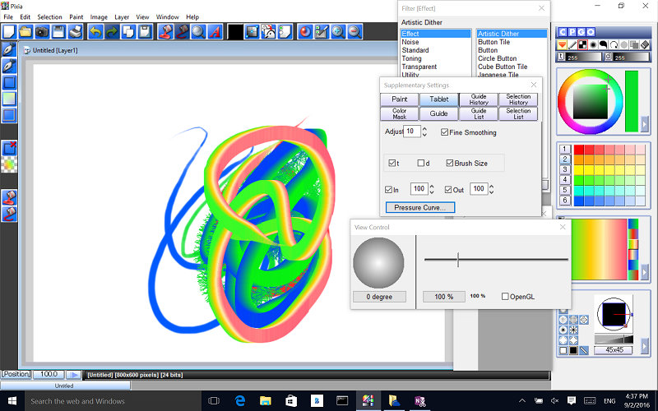This screenshot has height=411, width=658.
Task: Adjust the View Control zoom slider handle
Action: pyautogui.click(x=458, y=260)
